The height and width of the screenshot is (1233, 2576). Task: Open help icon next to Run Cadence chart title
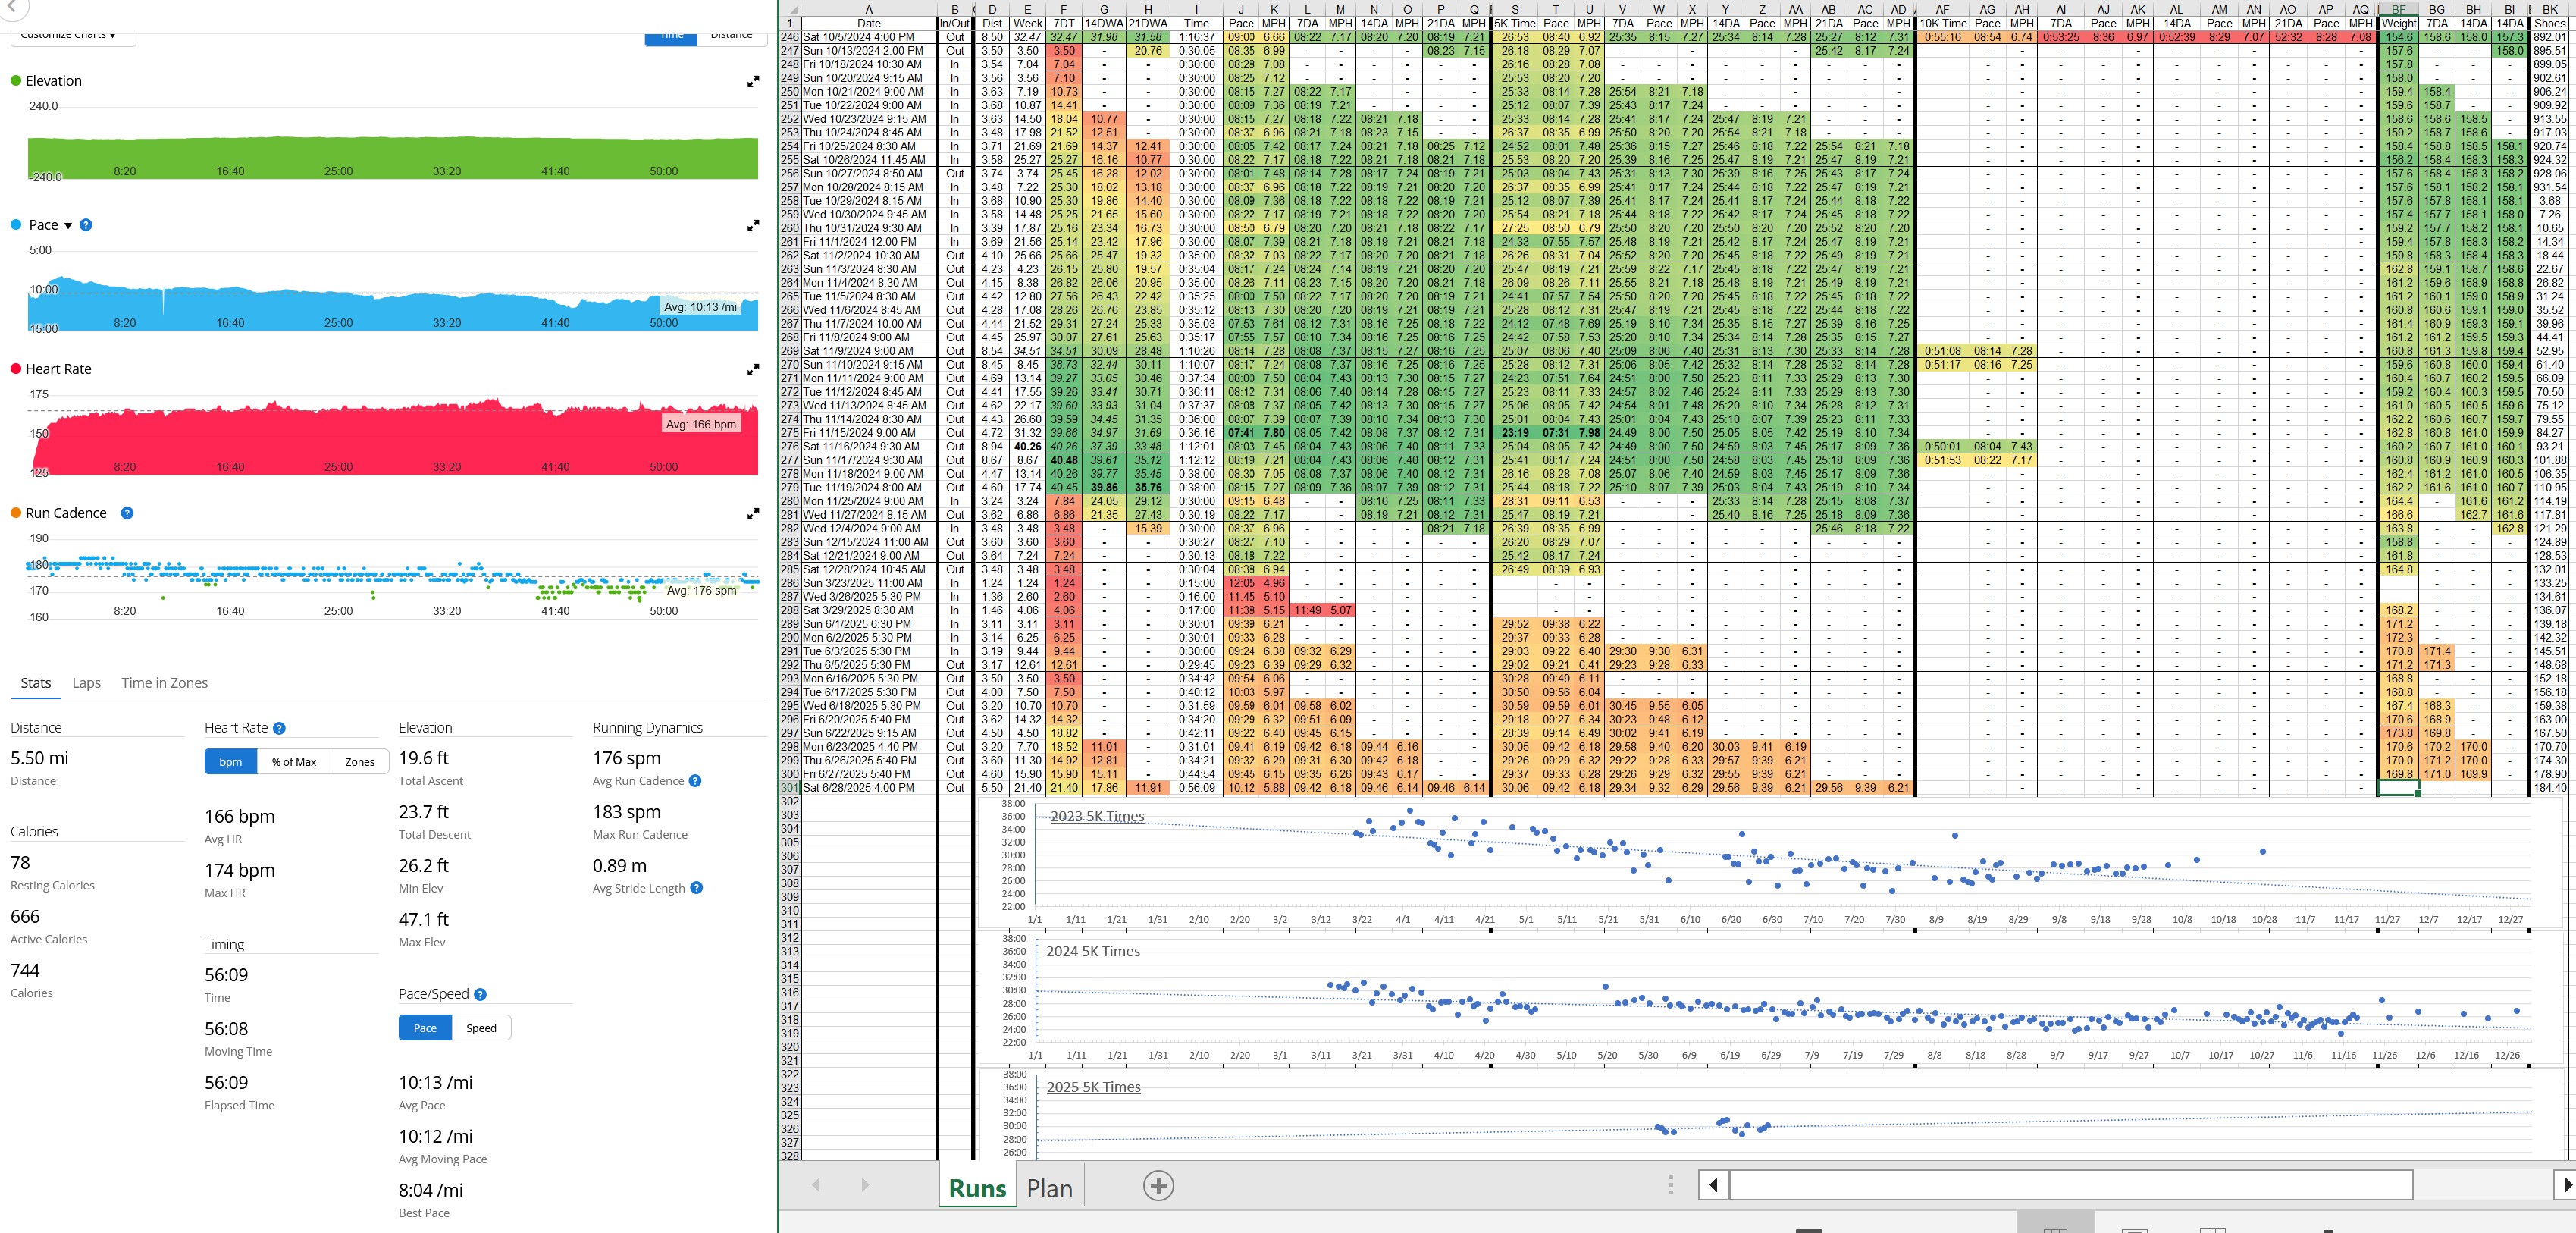pos(127,513)
